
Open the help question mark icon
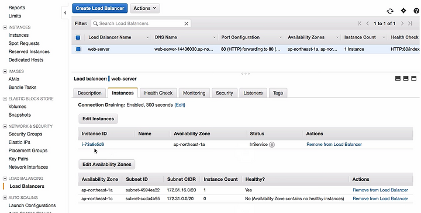click(x=416, y=11)
